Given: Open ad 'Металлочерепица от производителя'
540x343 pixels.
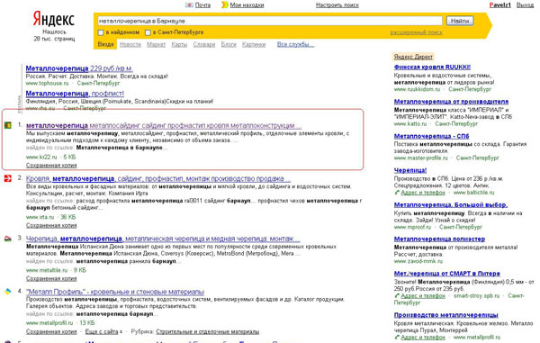Looking at the screenshot, I should (x=451, y=102).
